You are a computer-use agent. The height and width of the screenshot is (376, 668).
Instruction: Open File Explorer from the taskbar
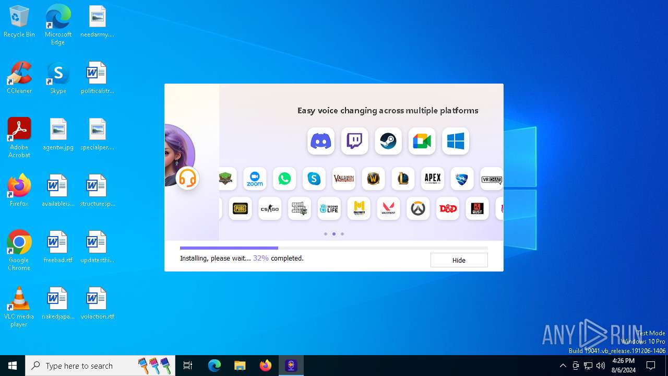click(240, 366)
